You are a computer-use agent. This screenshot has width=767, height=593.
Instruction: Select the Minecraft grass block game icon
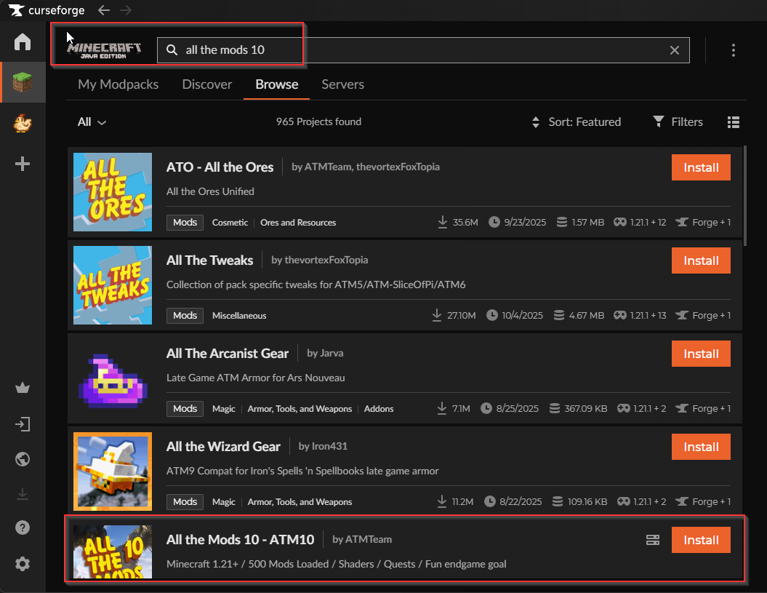pyautogui.click(x=23, y=82)
